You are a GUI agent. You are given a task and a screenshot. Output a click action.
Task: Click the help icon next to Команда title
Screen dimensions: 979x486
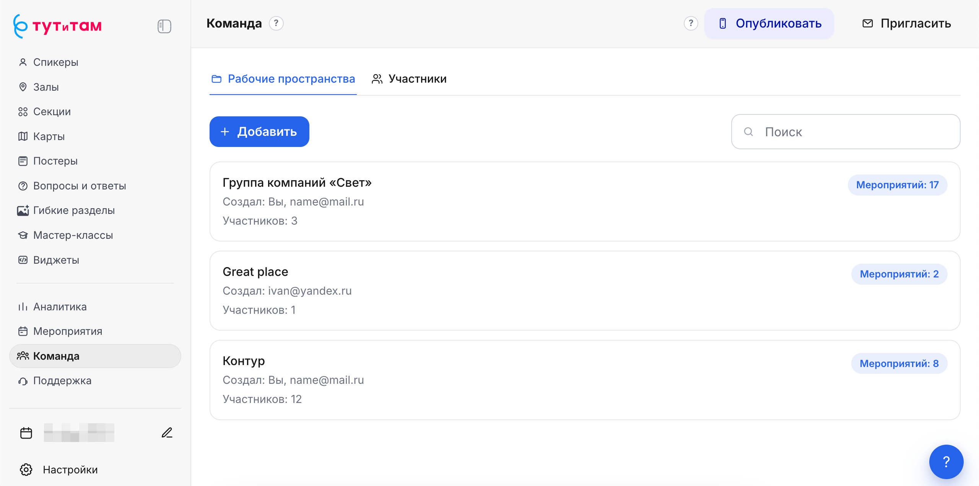[276, 23]
